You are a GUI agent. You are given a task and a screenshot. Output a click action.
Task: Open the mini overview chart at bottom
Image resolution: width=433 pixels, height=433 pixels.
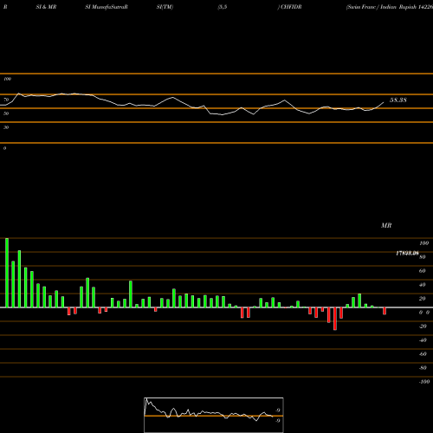(214, 415)
